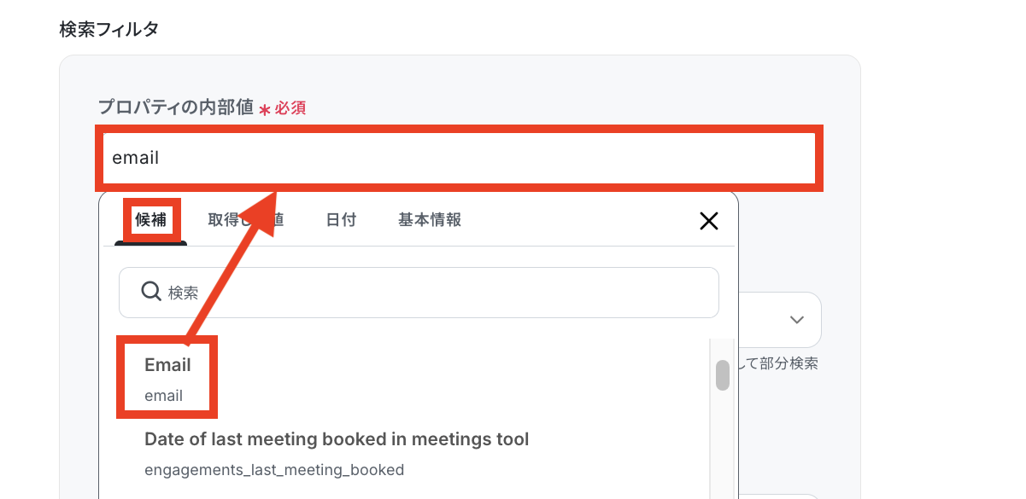Click the red asterisk required marker

click(x=265, y=109)
